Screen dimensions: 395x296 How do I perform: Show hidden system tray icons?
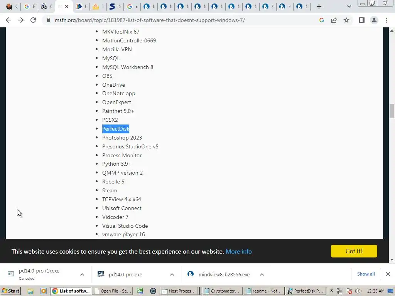(331, 291)
